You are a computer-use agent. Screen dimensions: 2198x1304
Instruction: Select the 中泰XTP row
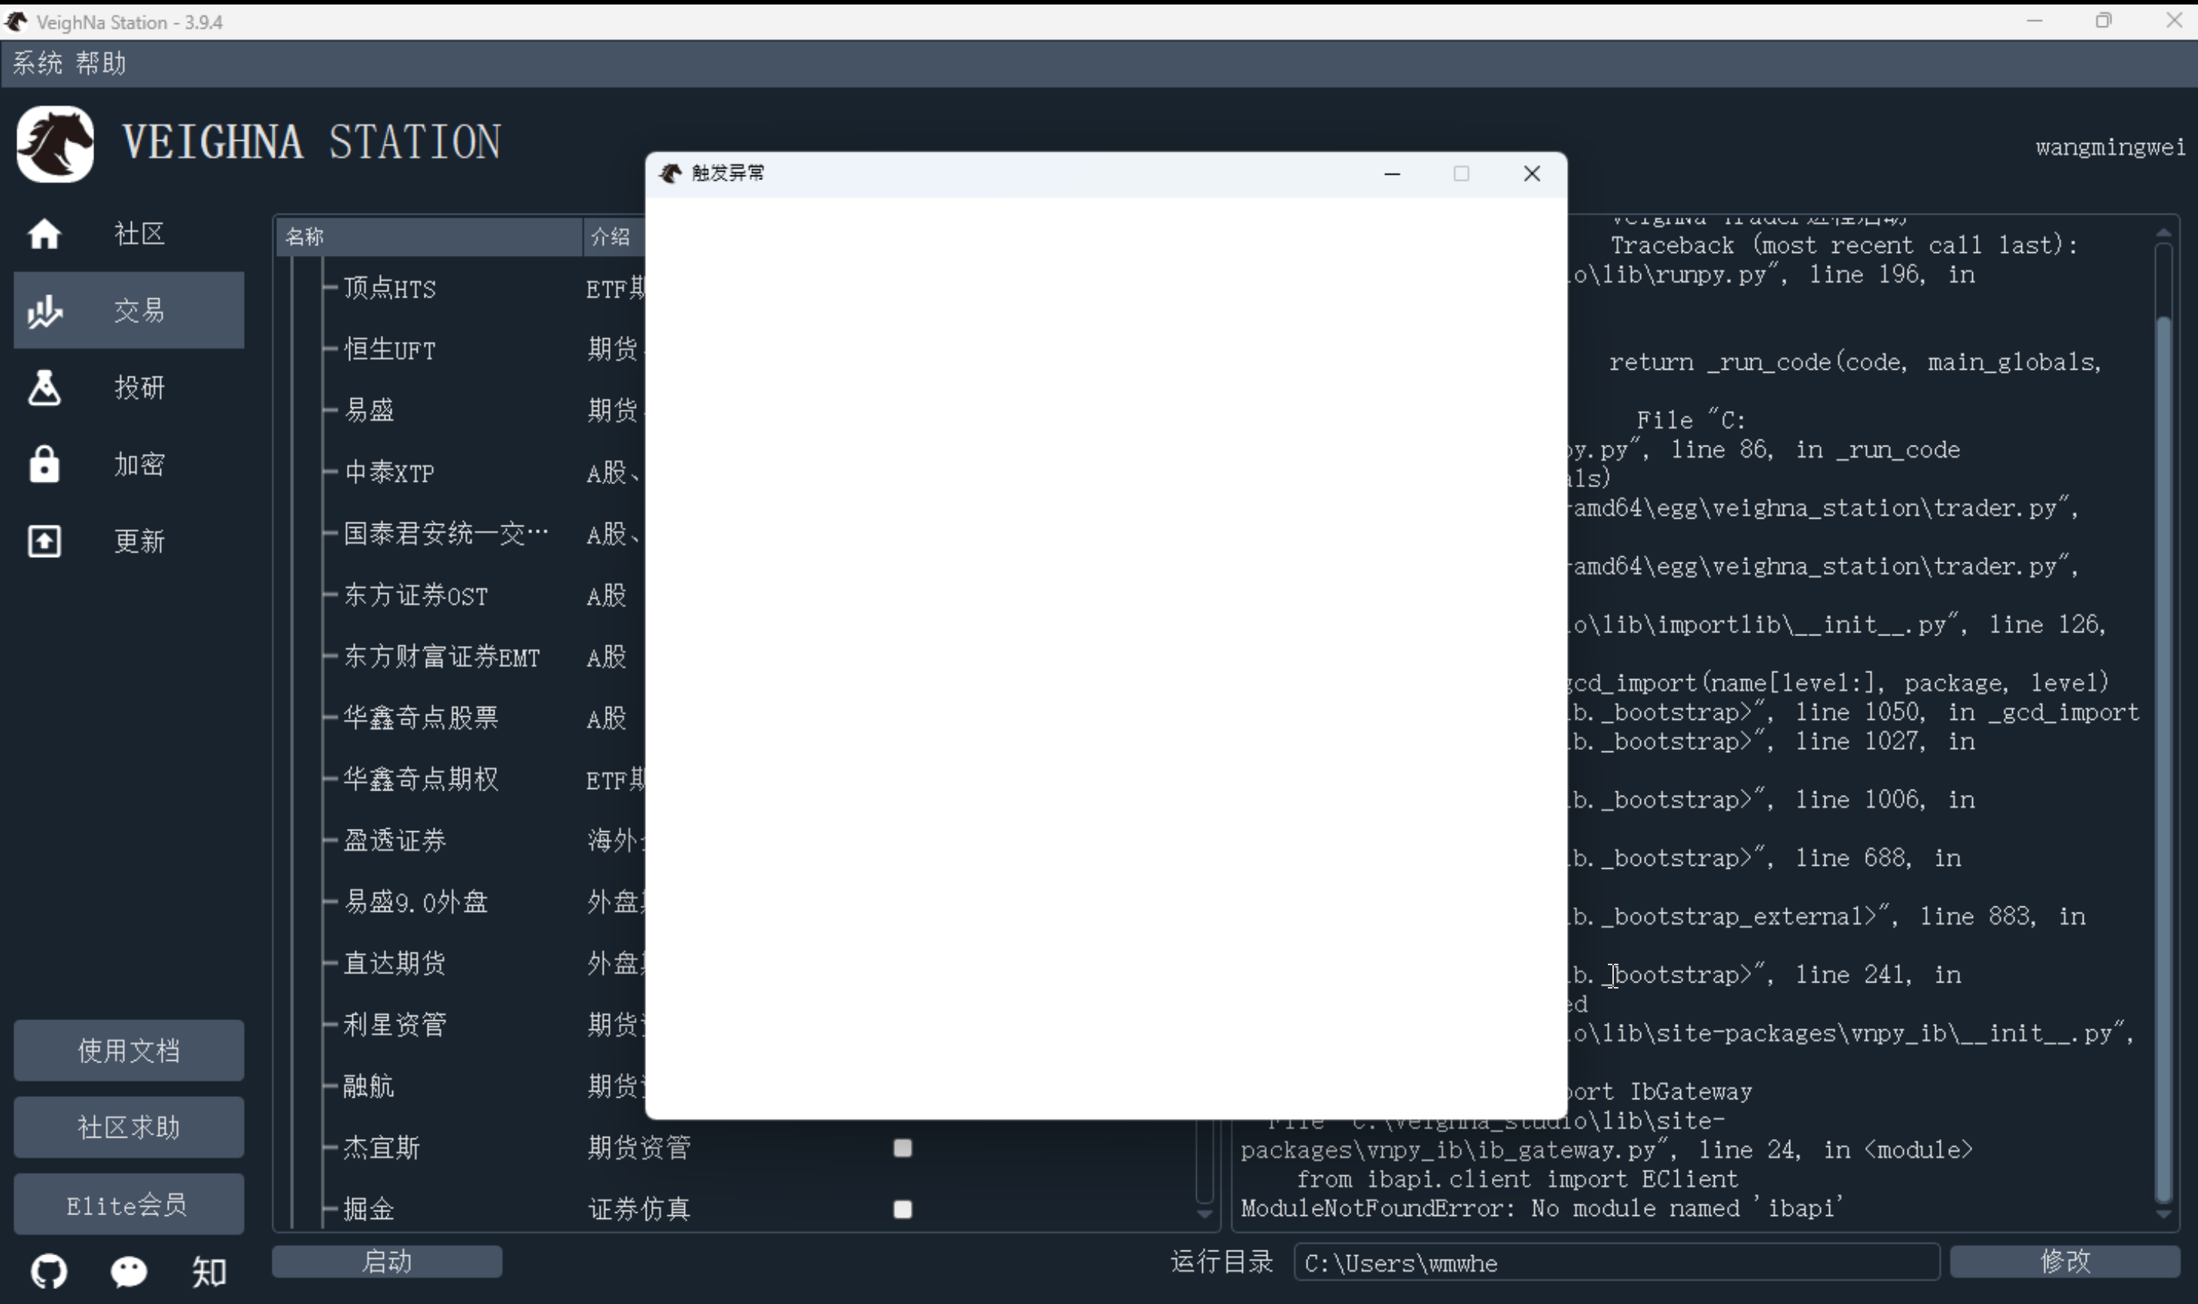pos(389,473)
